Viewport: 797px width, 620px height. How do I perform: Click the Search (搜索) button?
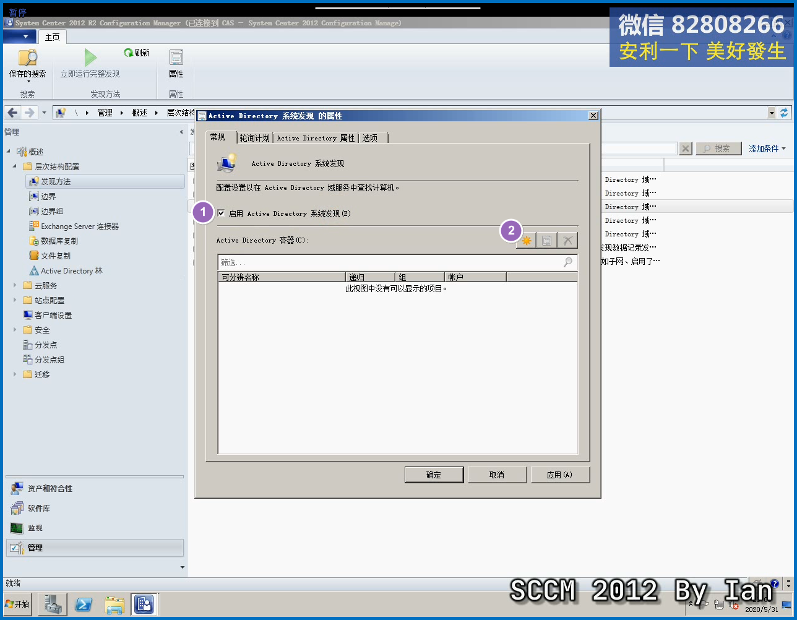pyautogui.click(x=718, y=149)
